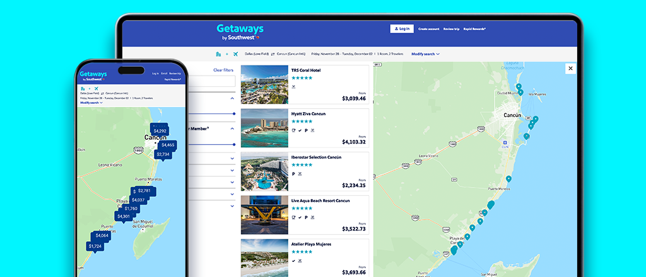The height and width of the screenshot is (277, 646).
Task: Click the Iberostar Selection Cancún star rating
Action: pyautogui.click(x=302, y=165)
